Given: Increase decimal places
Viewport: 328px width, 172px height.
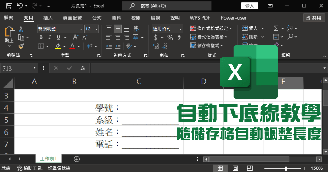Looking at the screenshot, I should 156,46.
